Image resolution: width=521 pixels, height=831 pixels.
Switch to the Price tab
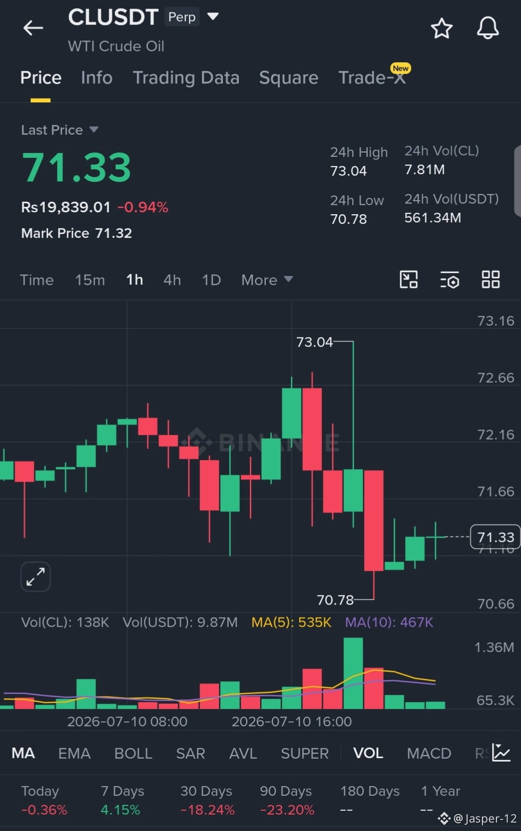[x=41, y=78]
